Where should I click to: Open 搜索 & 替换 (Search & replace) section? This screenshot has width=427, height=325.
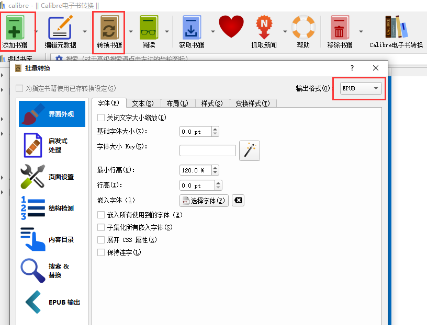tap(52, 271)
